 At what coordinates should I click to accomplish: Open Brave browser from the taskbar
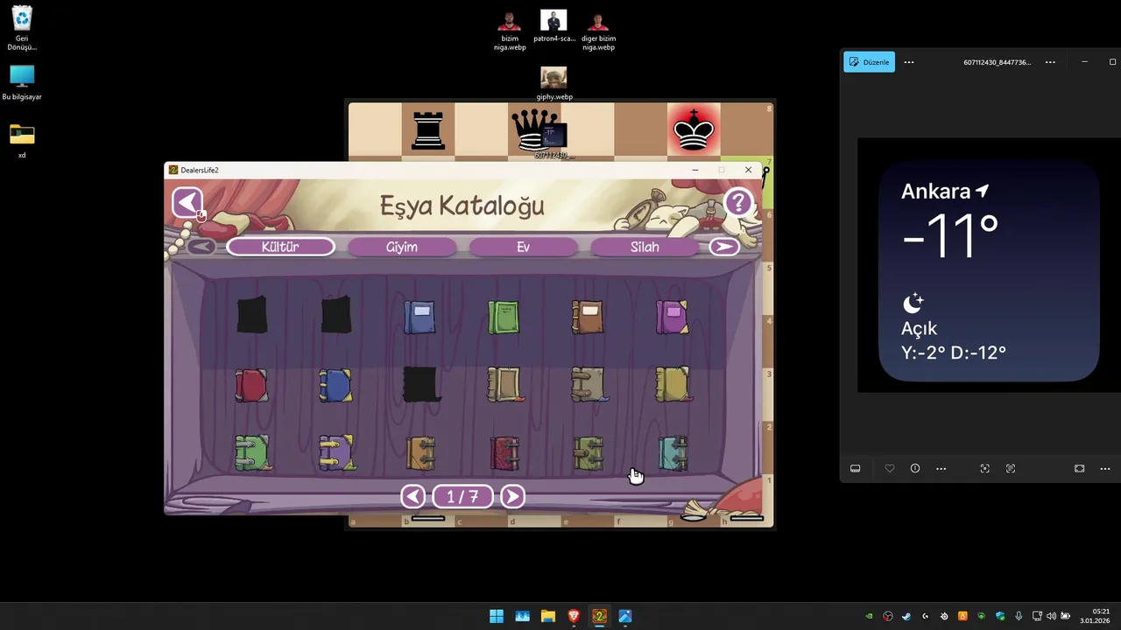[x=574, y=616]
